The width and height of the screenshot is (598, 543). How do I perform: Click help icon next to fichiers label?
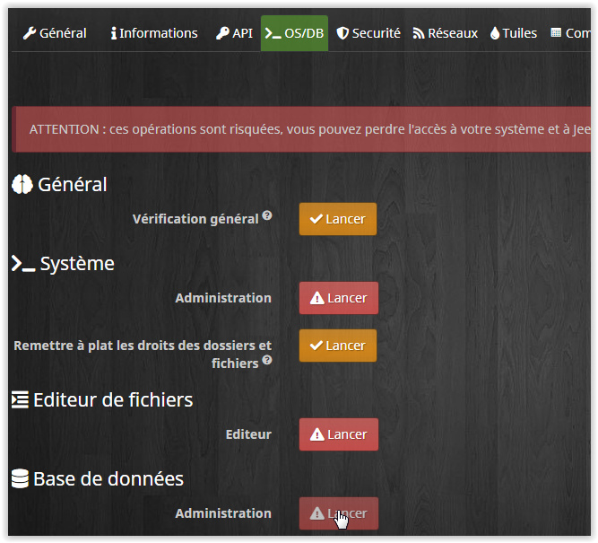pos(267,360)
